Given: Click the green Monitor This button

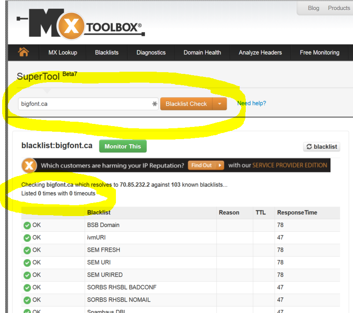Looking at the screenshot, I should (123, 146).
